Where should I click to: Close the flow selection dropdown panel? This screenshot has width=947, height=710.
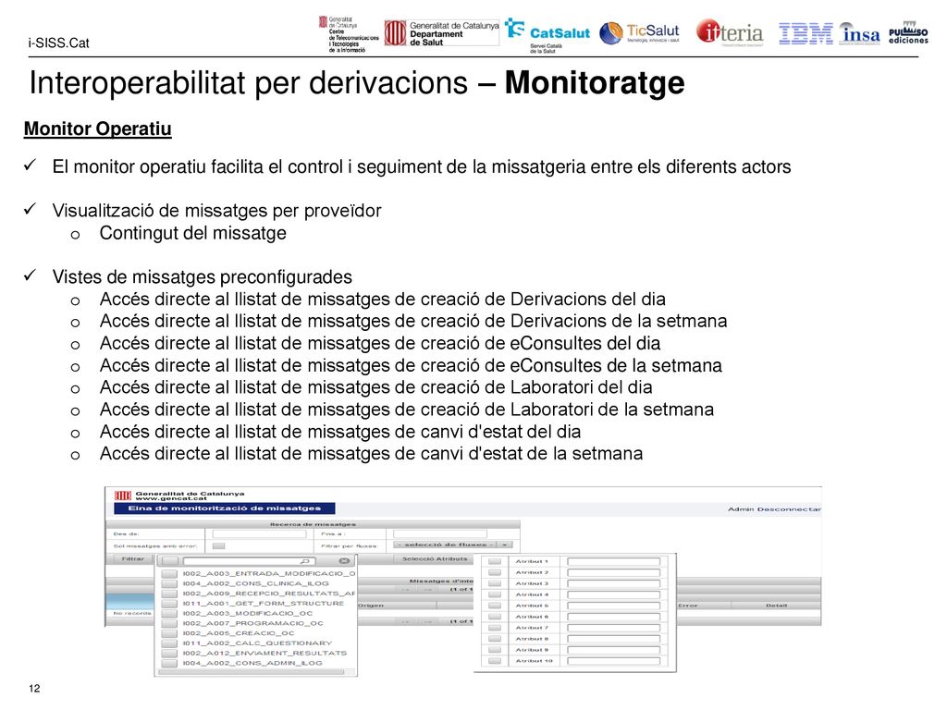pyautogui.click(x=344, y=561)
